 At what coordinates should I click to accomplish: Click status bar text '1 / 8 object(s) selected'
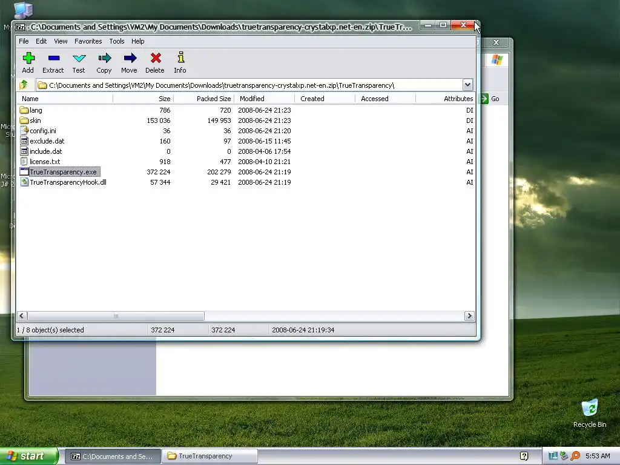click(50, 330)
